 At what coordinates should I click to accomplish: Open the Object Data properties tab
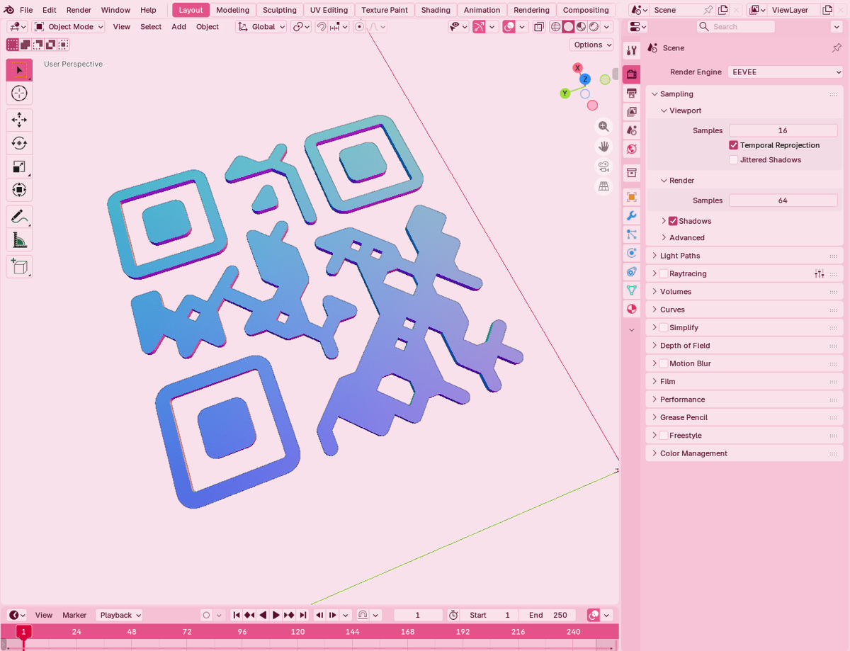(632, 290)
